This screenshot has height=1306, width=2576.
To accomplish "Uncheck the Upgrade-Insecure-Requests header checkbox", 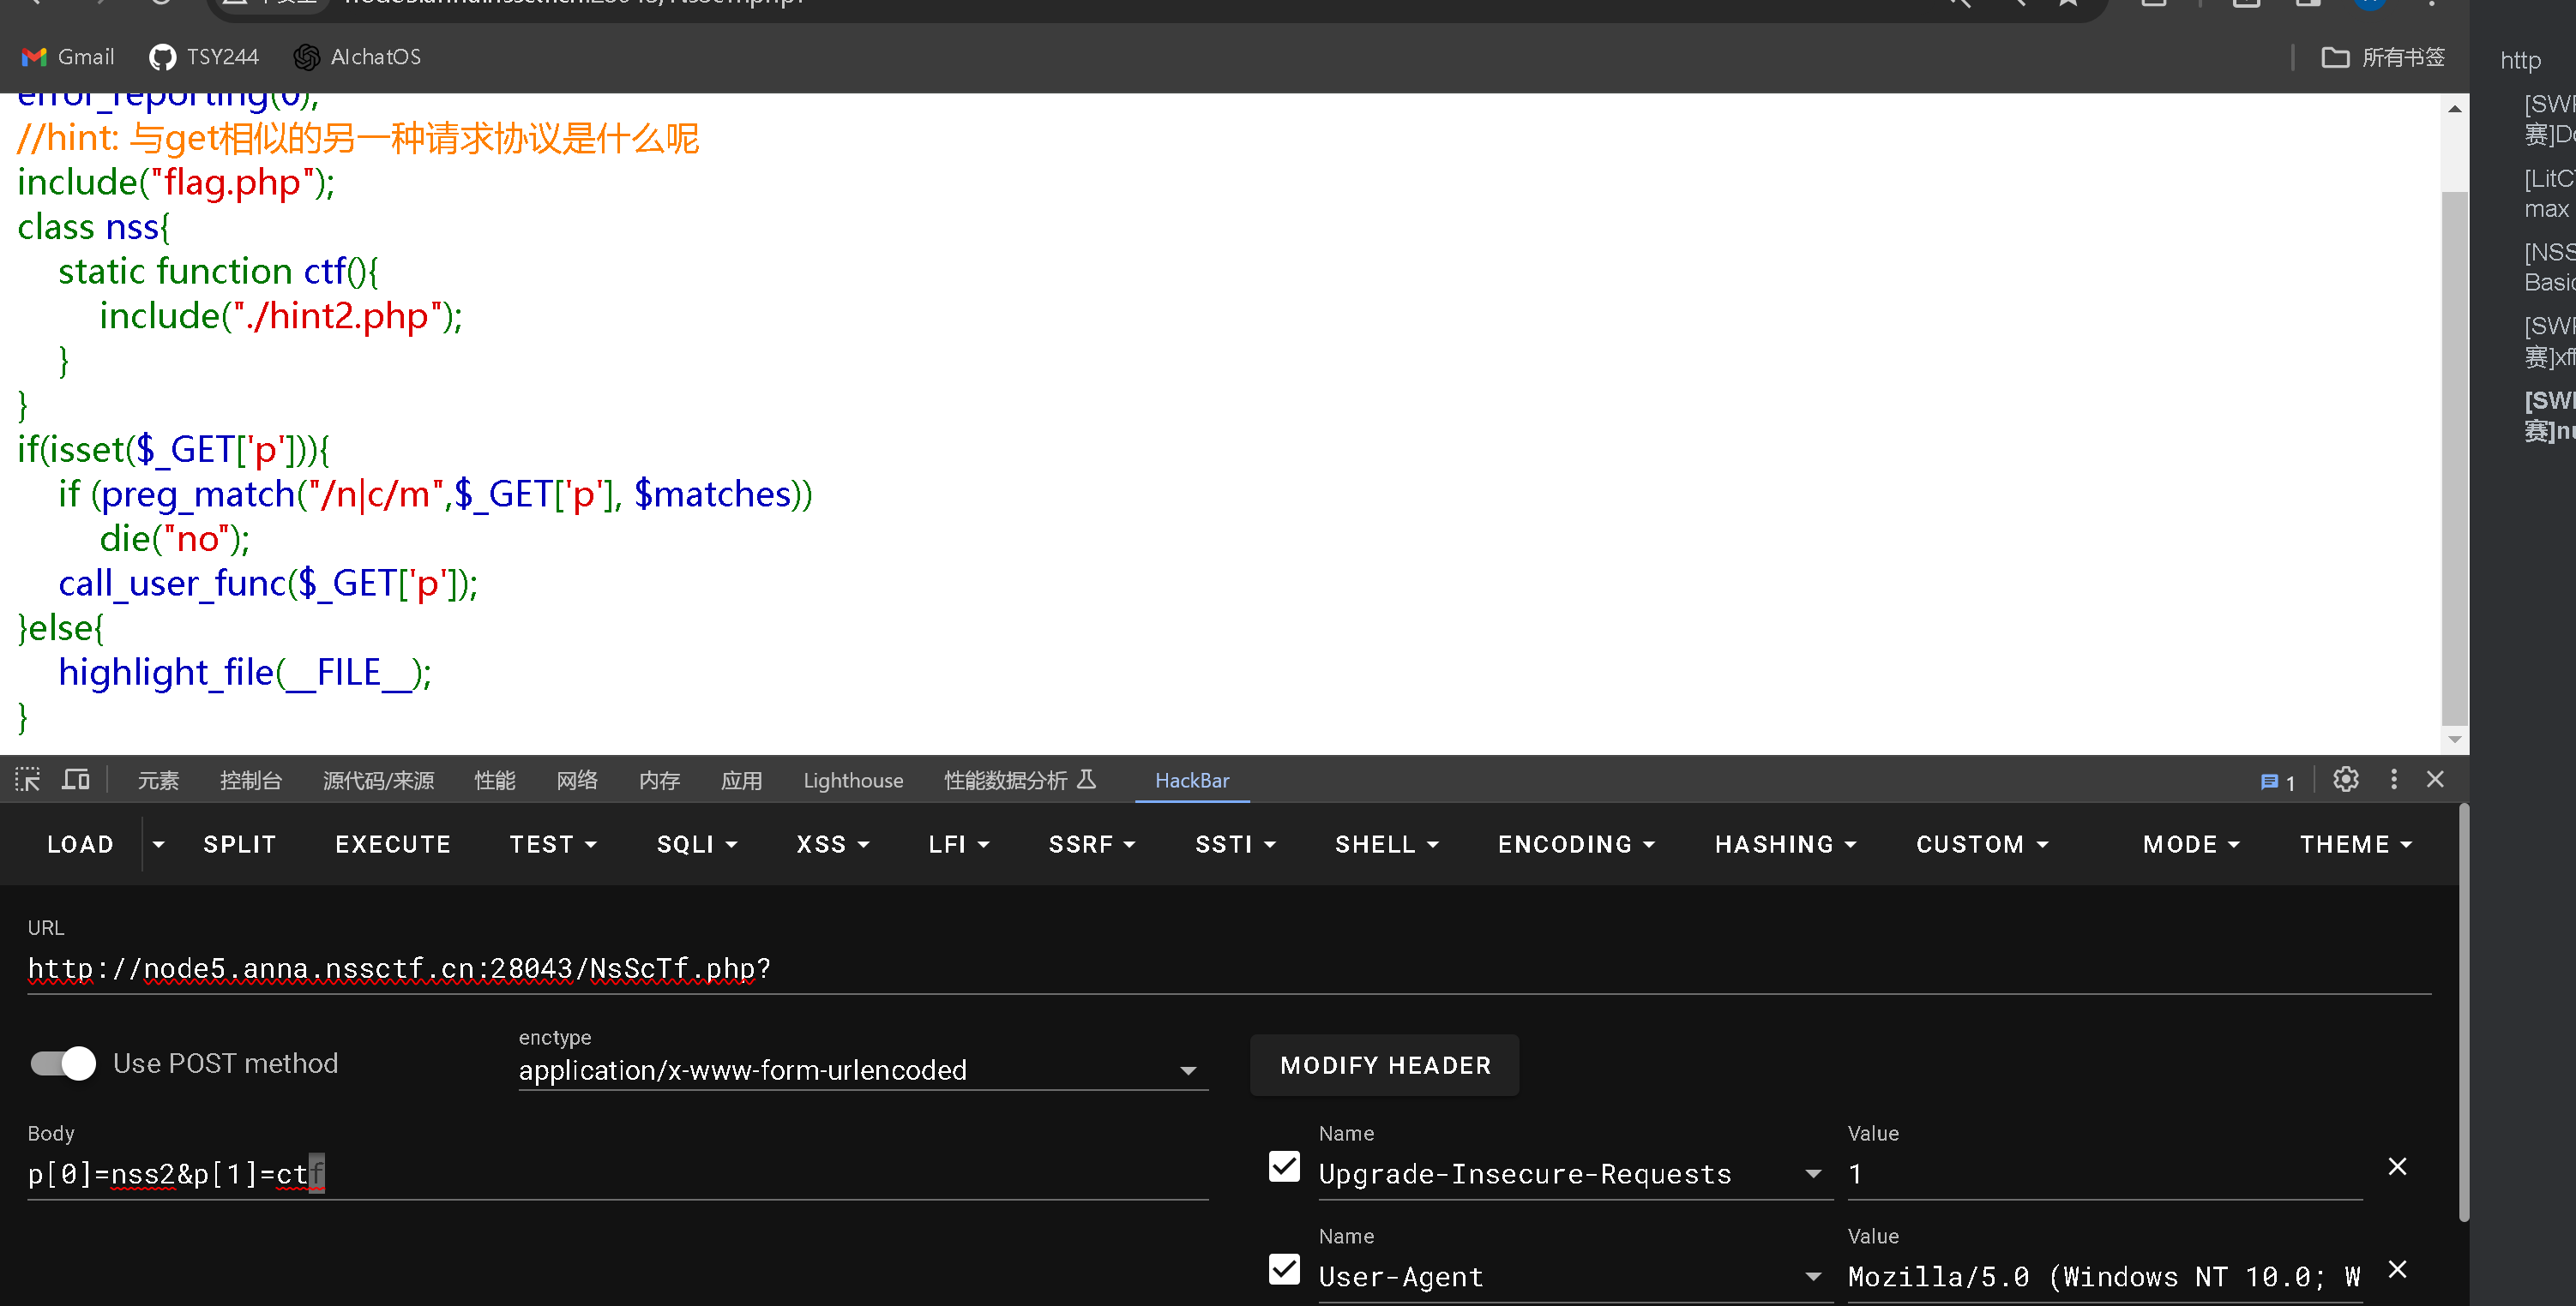I will pos(1284,1167).
